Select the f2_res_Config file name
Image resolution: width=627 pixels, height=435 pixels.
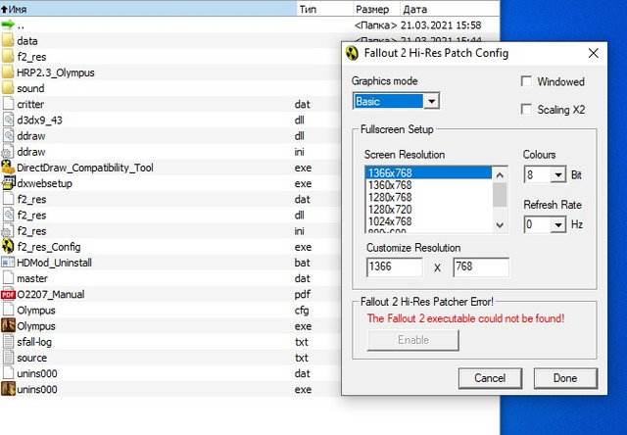49,247
